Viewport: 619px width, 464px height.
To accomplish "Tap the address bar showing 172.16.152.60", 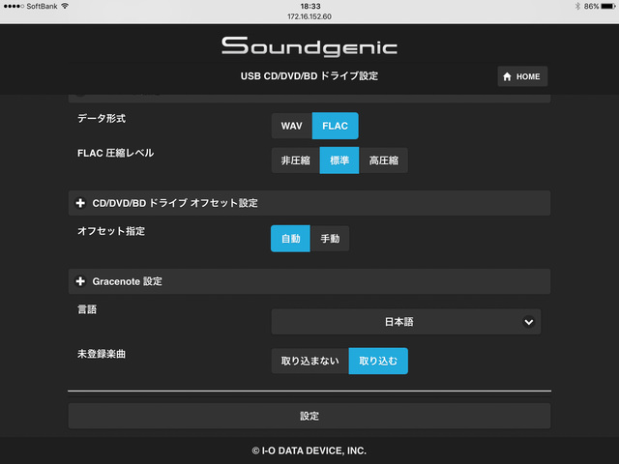I will coord(309,16).
